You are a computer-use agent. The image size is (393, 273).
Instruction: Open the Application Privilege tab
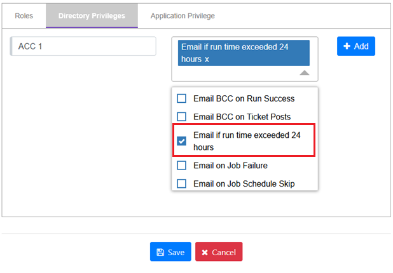coord(183,15)
